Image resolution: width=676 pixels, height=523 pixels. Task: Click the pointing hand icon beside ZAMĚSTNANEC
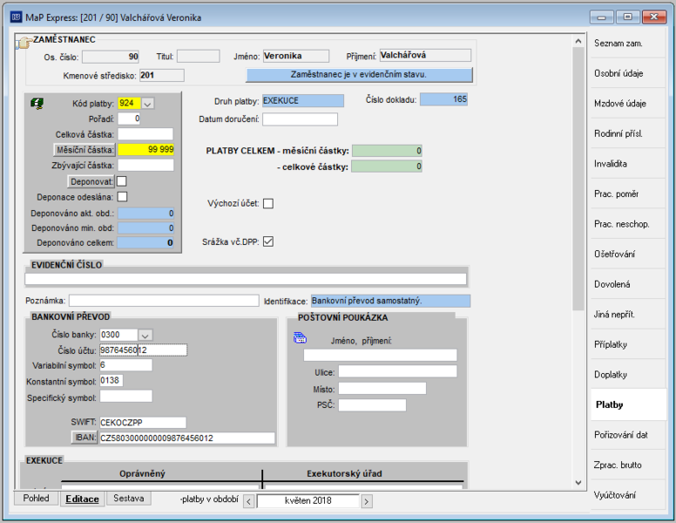point(24,43)
